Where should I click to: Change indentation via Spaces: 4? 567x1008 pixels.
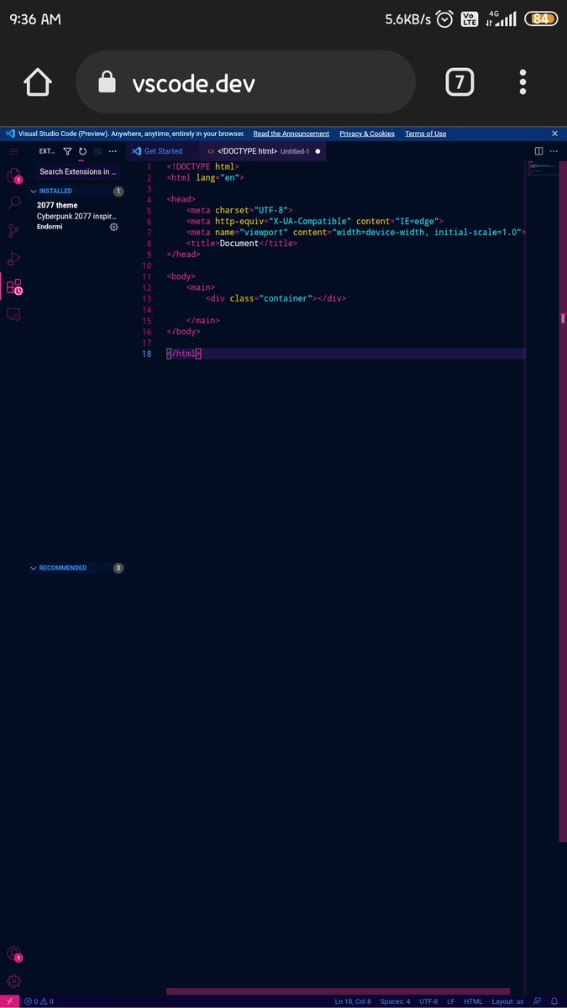(395, 1001)
